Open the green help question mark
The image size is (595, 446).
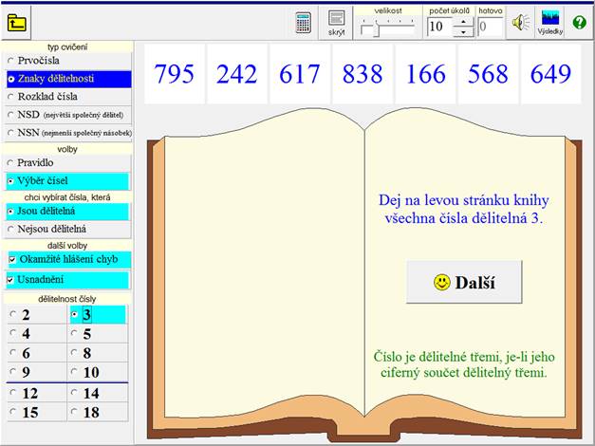click(x=580, y=23)
